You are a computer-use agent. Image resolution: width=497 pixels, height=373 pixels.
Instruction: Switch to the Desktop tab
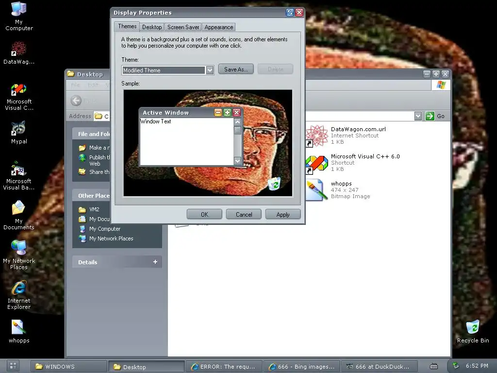tap(152, 27)
